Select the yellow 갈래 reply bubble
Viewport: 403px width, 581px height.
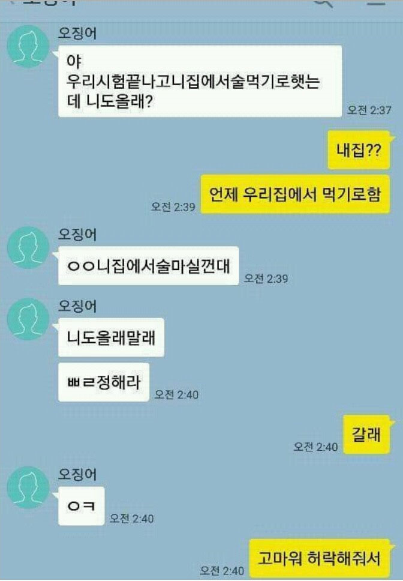[x=366, y=435]
